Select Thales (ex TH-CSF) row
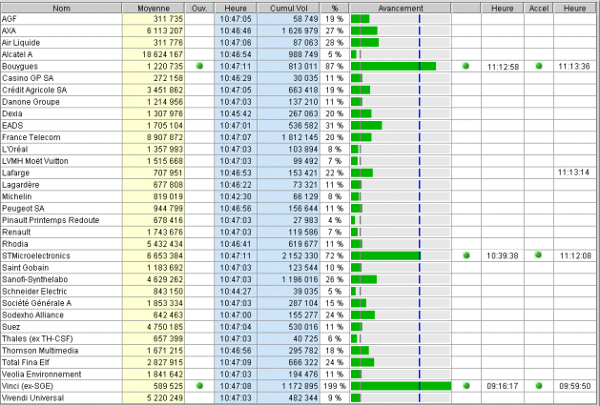The image size is (600, 406). tap(37, 338)
